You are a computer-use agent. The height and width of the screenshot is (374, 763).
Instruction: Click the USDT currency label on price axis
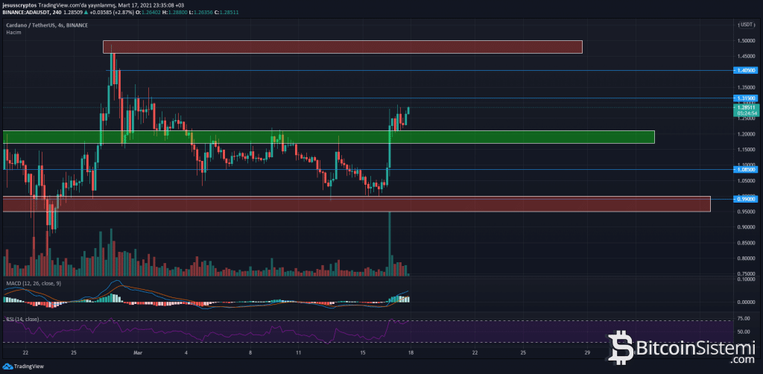coord(745,25)
